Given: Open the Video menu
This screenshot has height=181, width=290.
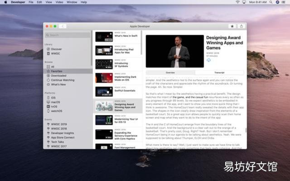Looking at the screenshot, I should (59, 2).
